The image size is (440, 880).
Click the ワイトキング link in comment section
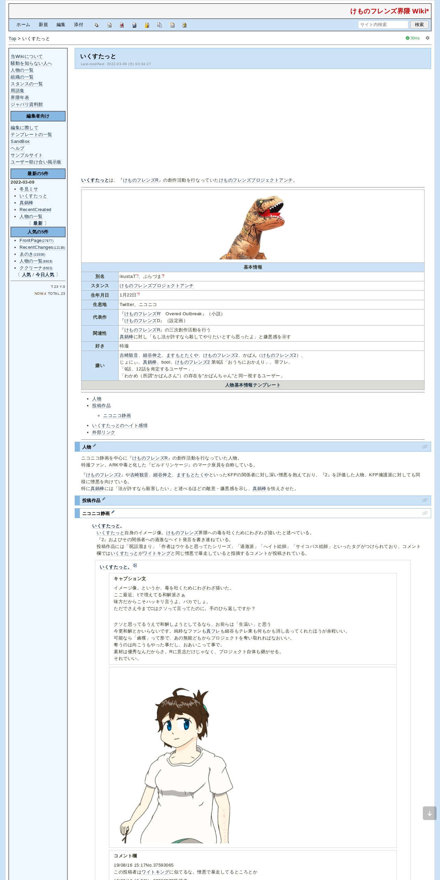155,872
